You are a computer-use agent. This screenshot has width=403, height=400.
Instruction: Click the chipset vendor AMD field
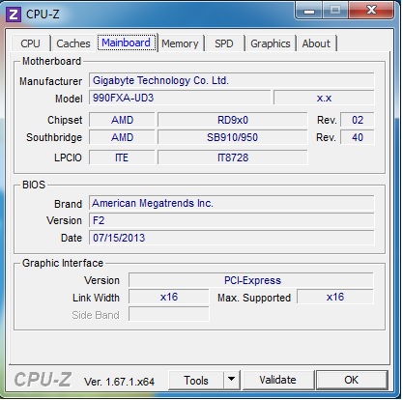[122, 120]
